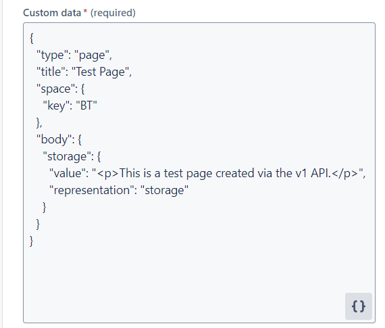Click the "BT" space key value
This screenshot has width=385, height=328.
pyautogui.click(x=86, y=106)
